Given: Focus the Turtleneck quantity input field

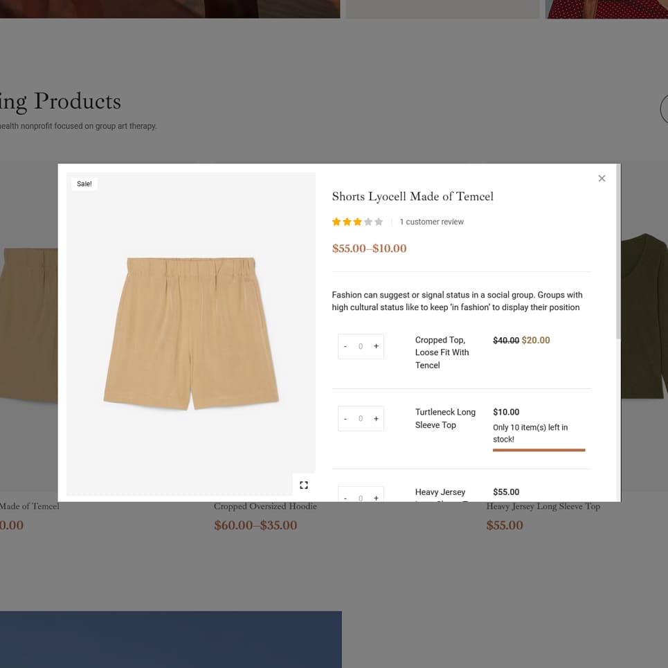Looking at the screenshot, I should pyautogui.click(x=361, y=419).
